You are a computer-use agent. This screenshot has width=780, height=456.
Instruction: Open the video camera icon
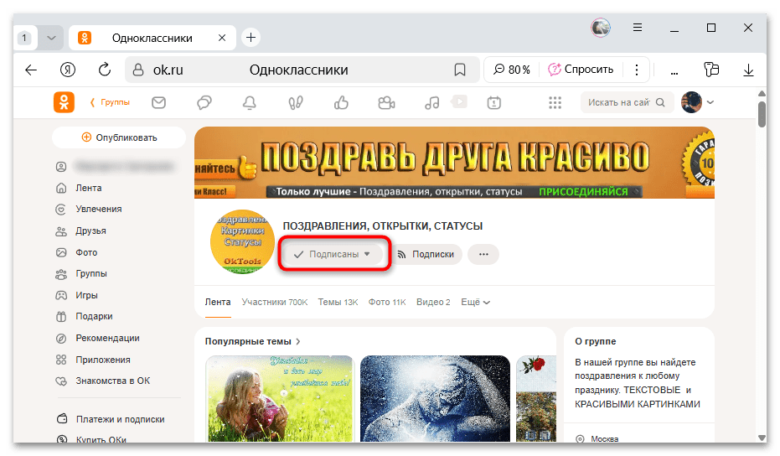tap(386, 102)
